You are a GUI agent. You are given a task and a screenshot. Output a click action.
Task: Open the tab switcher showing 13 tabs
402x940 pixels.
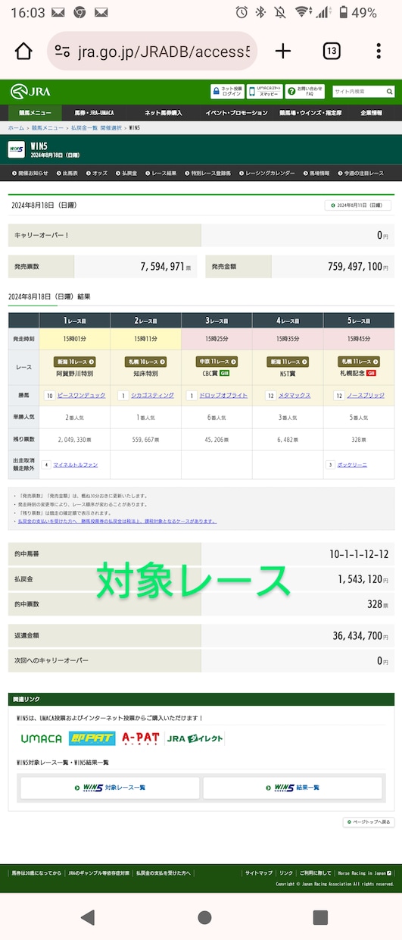point(331,52)
